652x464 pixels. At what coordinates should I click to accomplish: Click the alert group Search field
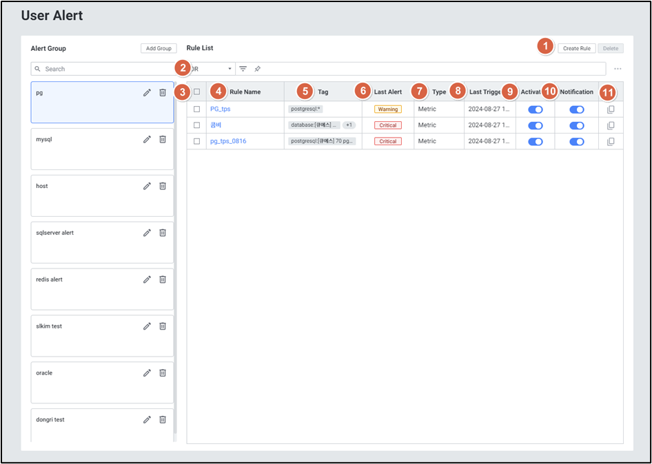tap(103, 69)
